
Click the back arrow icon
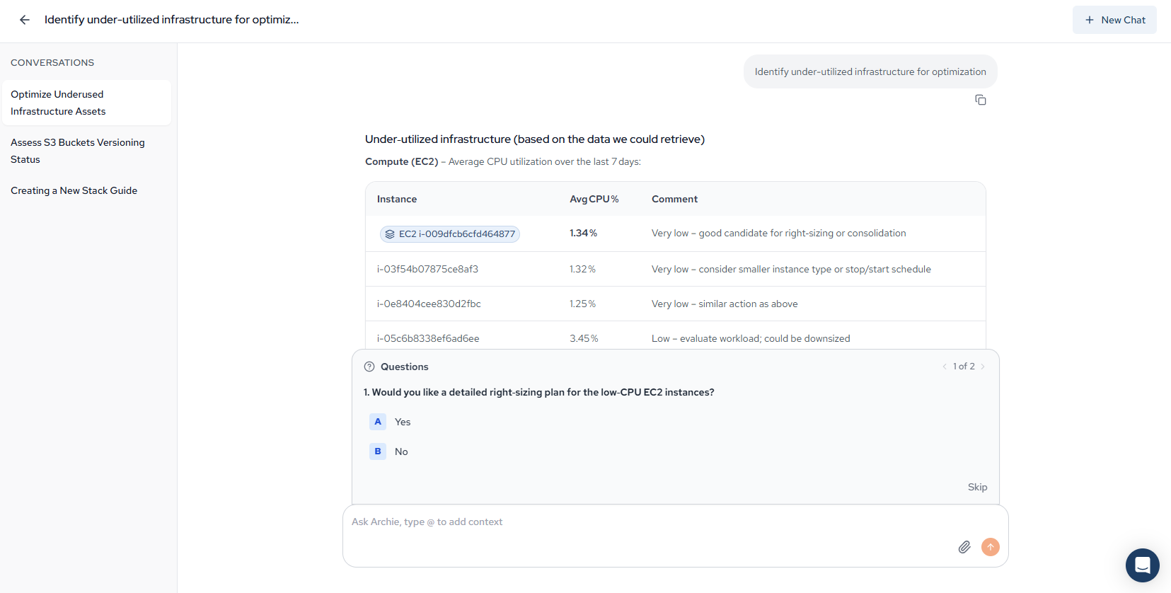pos(25,20)
